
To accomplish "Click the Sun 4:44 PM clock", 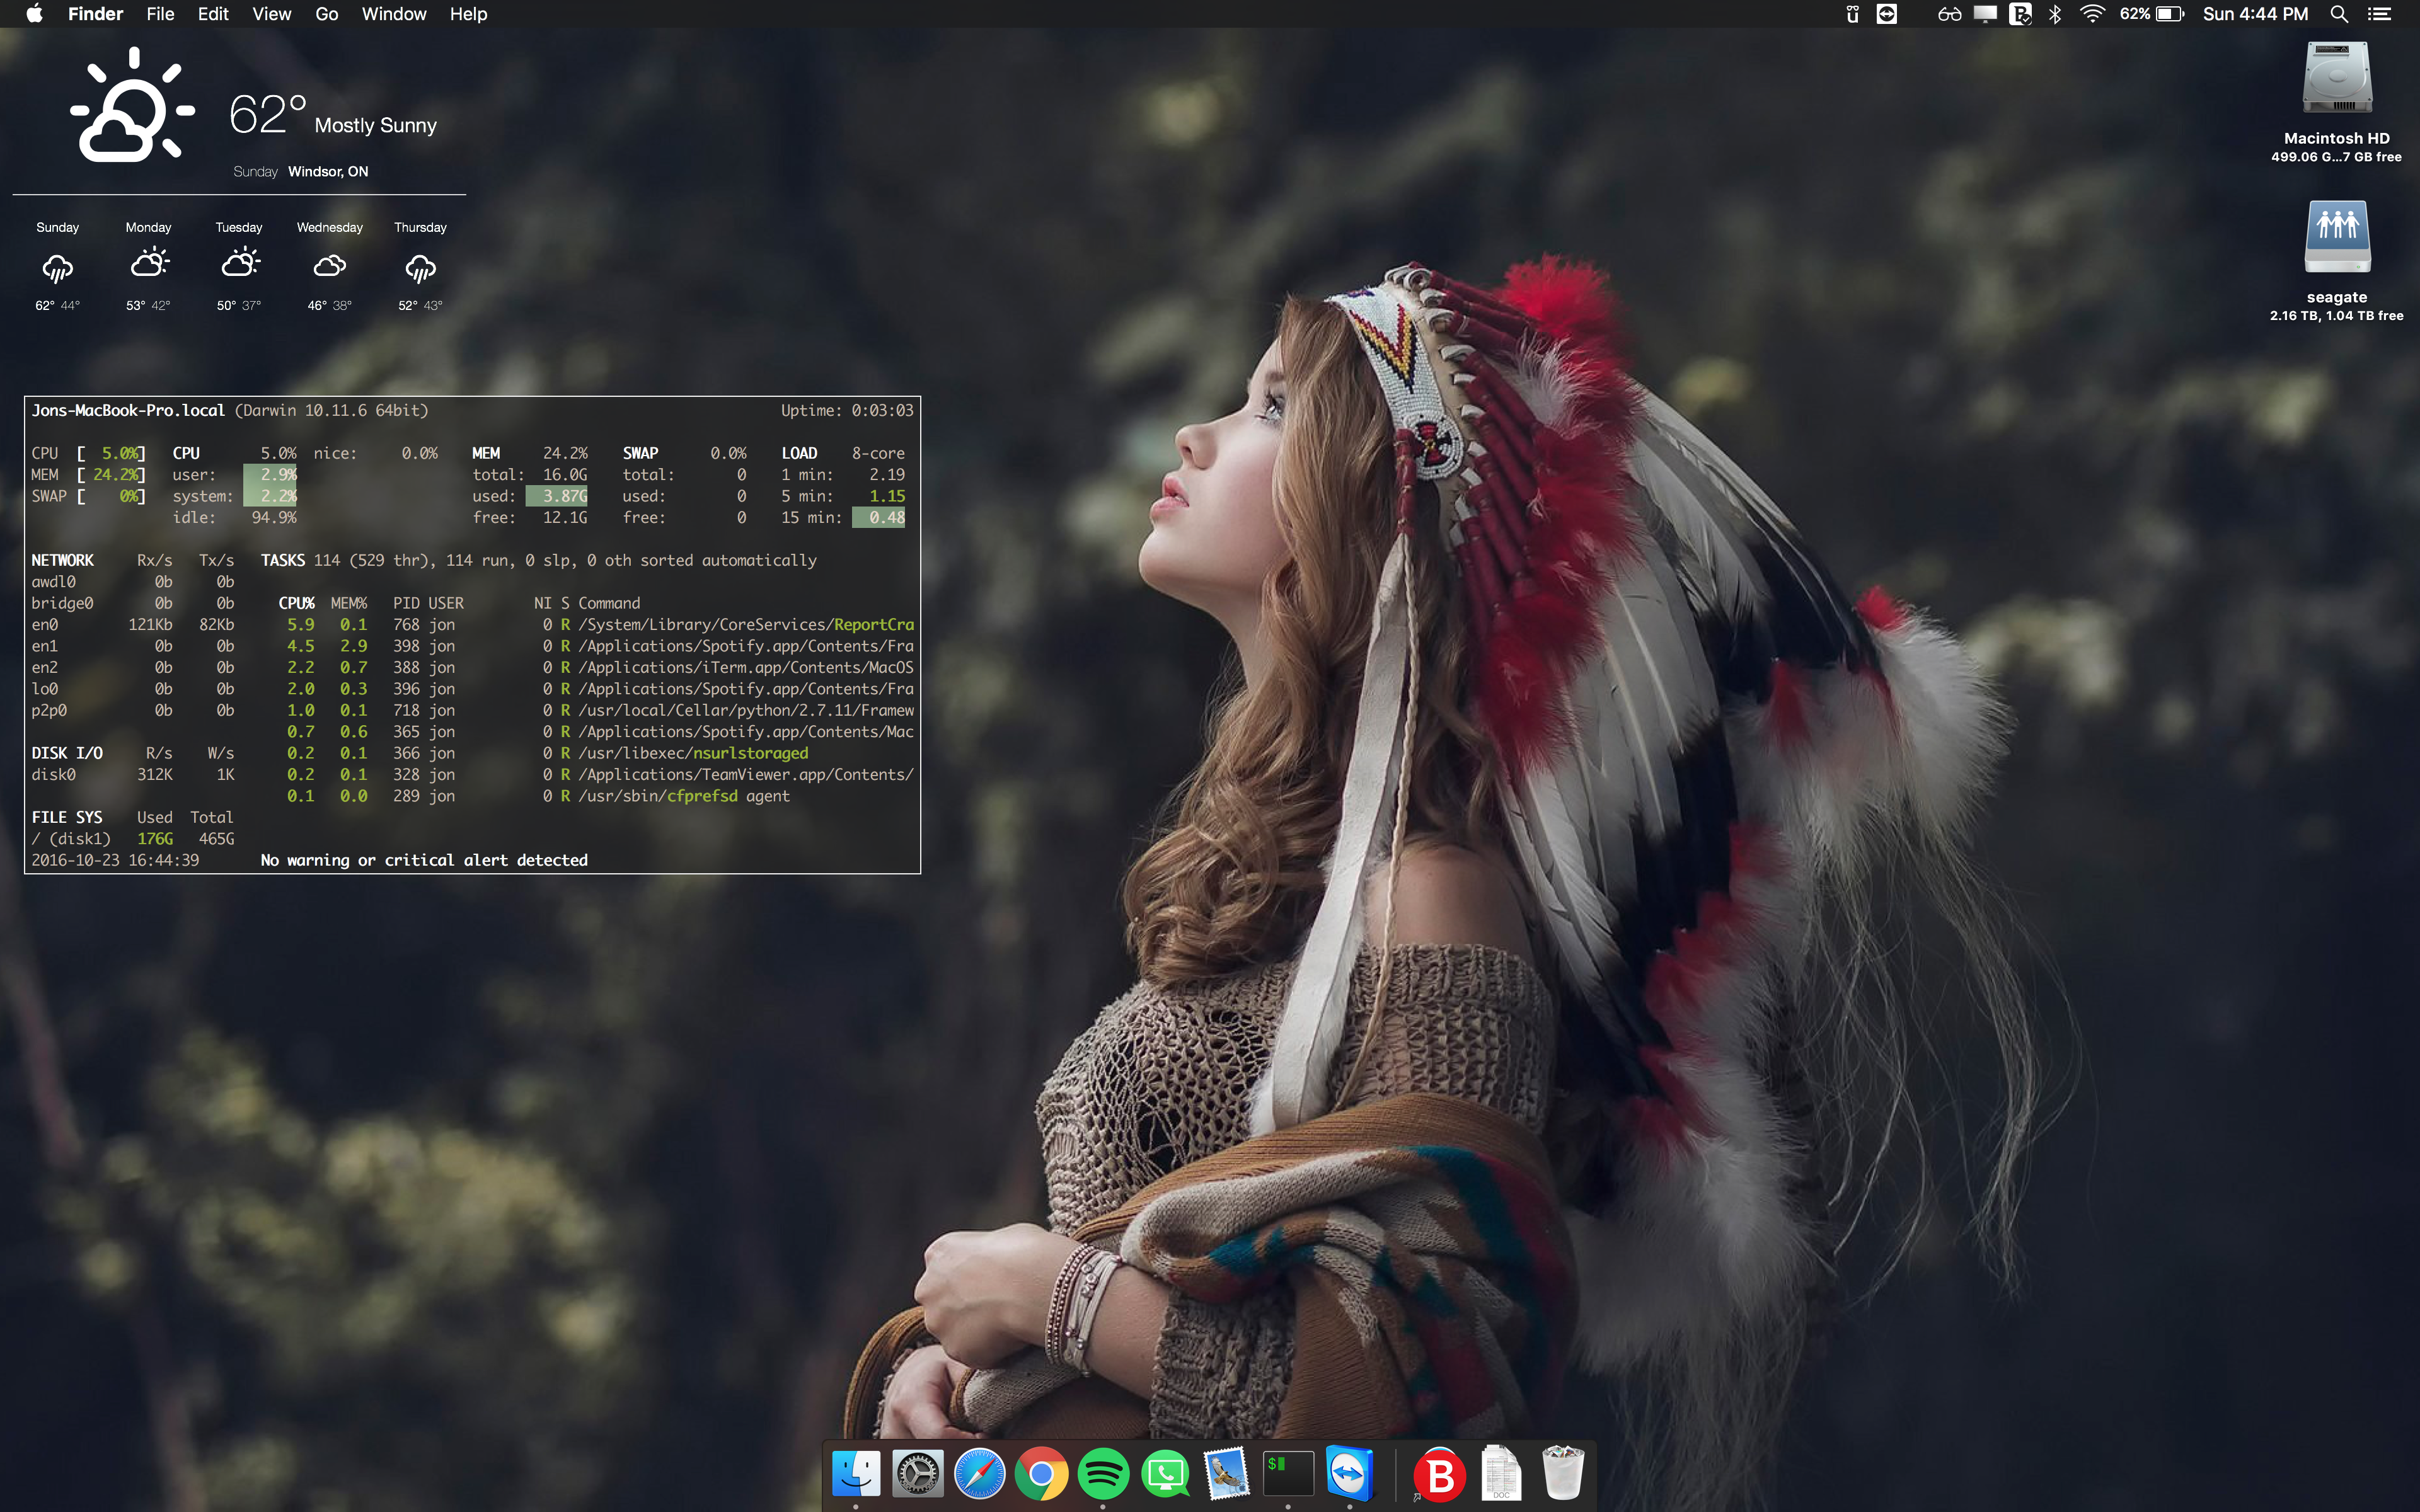I will tap(2256, 14).
